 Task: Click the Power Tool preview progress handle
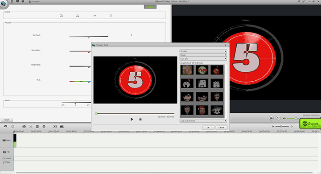[x=96, y=113]
